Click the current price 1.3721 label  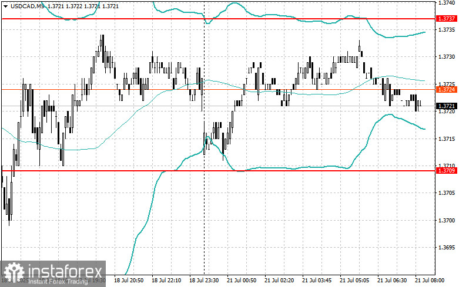(x=446, y=106)
